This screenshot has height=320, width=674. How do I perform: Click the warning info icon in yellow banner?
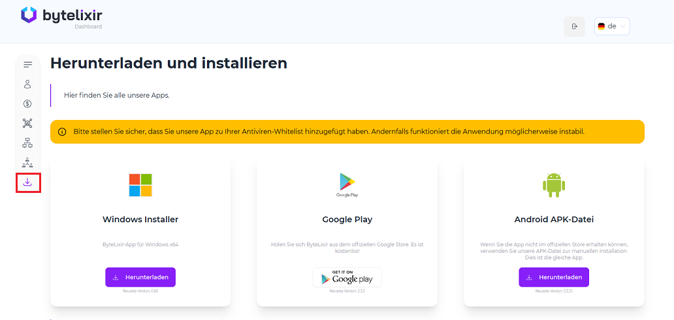[x=62, y=132]
